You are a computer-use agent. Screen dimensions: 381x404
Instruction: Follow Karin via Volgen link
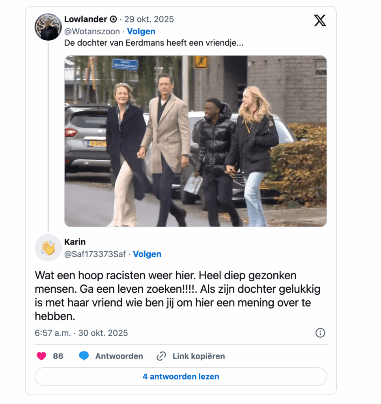(147, 254)
